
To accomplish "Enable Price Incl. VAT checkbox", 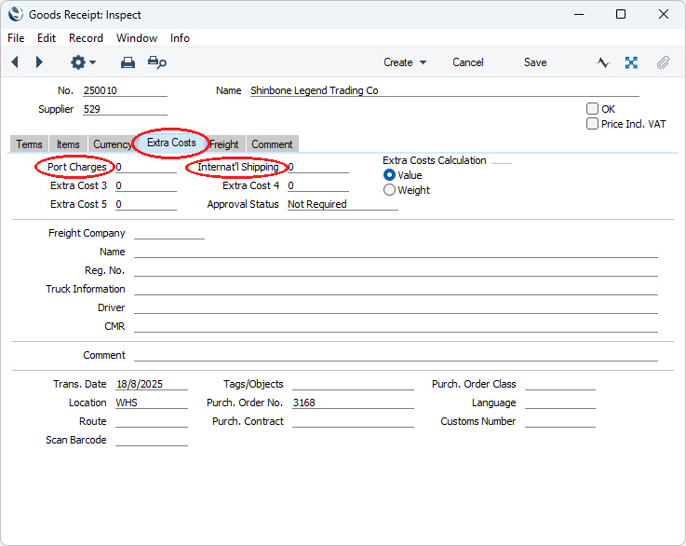I will coord(592,124).
